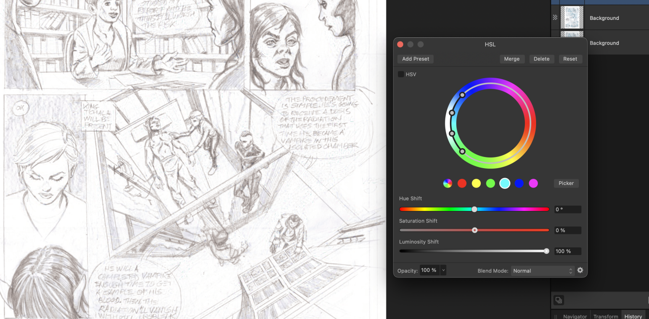Click the upper "Background" layer name
The width and height of the screenshot is (649, 319).
(604, 18)
